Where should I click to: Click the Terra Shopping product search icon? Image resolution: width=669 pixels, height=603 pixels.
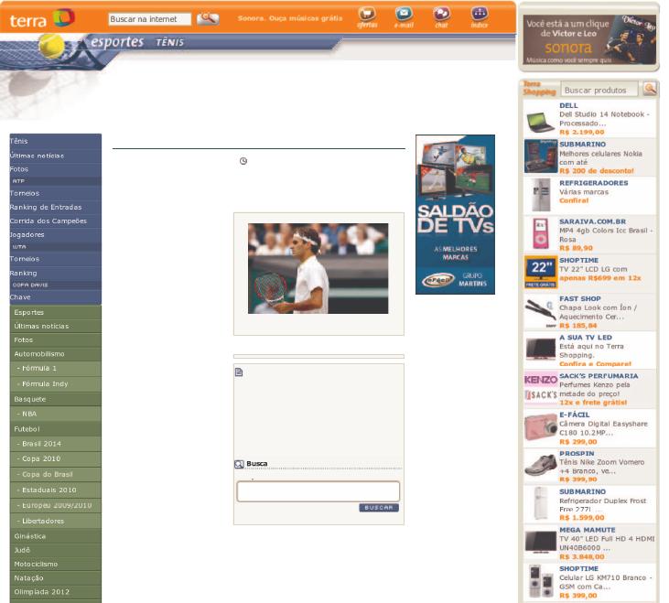click(650, 89)
